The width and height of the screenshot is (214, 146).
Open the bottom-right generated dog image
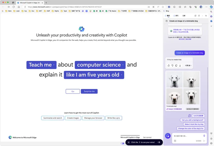click(191, 96)
